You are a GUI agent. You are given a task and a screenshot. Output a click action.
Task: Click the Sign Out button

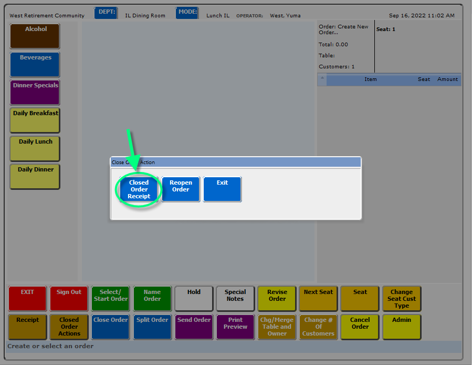(x=69, y=299)
